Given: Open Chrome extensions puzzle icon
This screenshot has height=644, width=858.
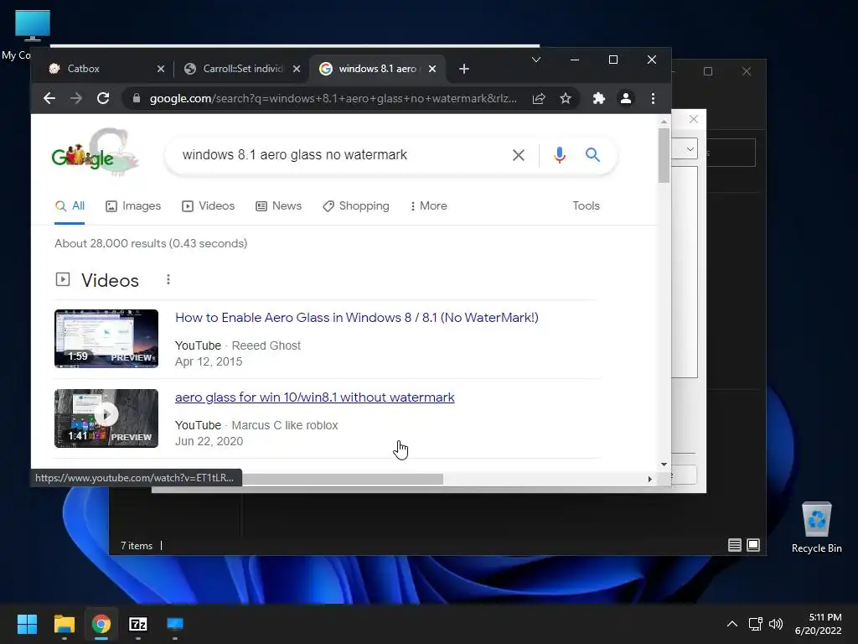Looking at the screenshot, I should pyautogui.click(x=598, y=98).
